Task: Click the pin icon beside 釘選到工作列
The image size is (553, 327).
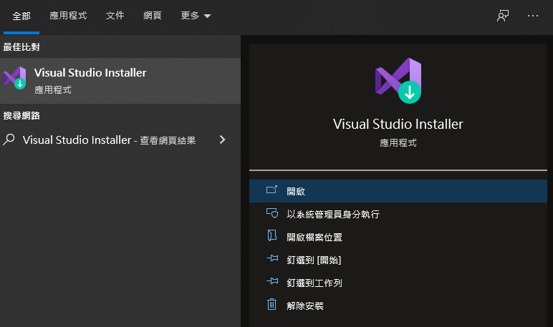Action: tap(272, 281)
